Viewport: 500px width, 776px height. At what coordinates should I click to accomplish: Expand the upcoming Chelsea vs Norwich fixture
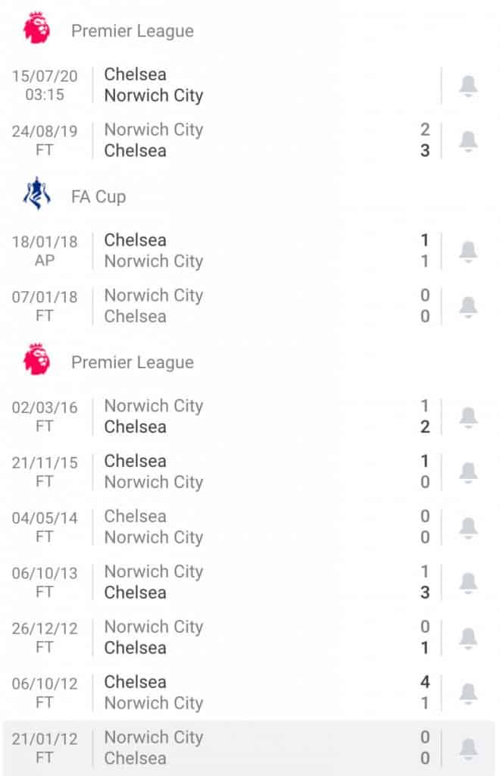[x=227, y=86]
